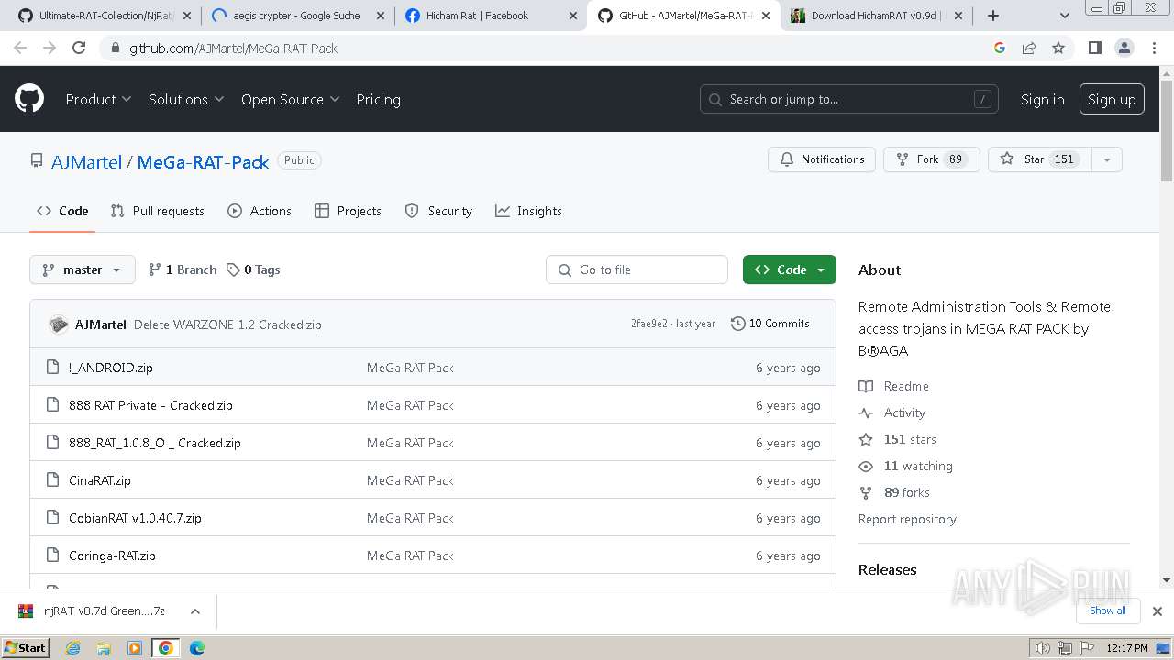Open 1 Branch link
Screen dimensions: 1174x660
point(183,269)
